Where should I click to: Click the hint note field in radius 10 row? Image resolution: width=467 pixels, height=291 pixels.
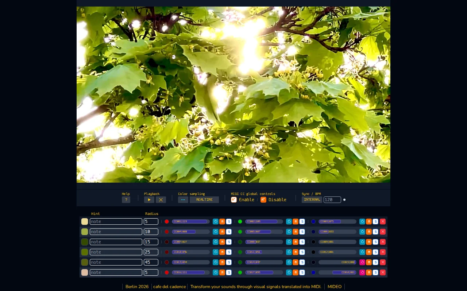116,232
